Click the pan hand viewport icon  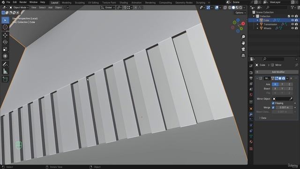tap(243, 43)
